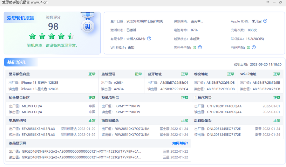Click 型号颜色容量 header
Image resolution: width=286 pixels, height=167 pixels.
[19, 74]
